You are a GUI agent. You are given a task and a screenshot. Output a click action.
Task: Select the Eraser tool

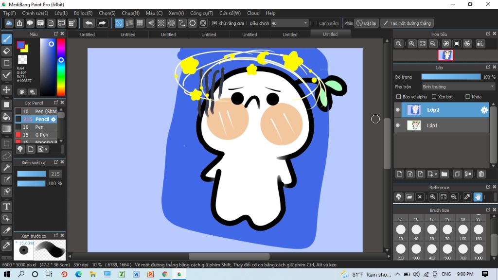[7, 51]
